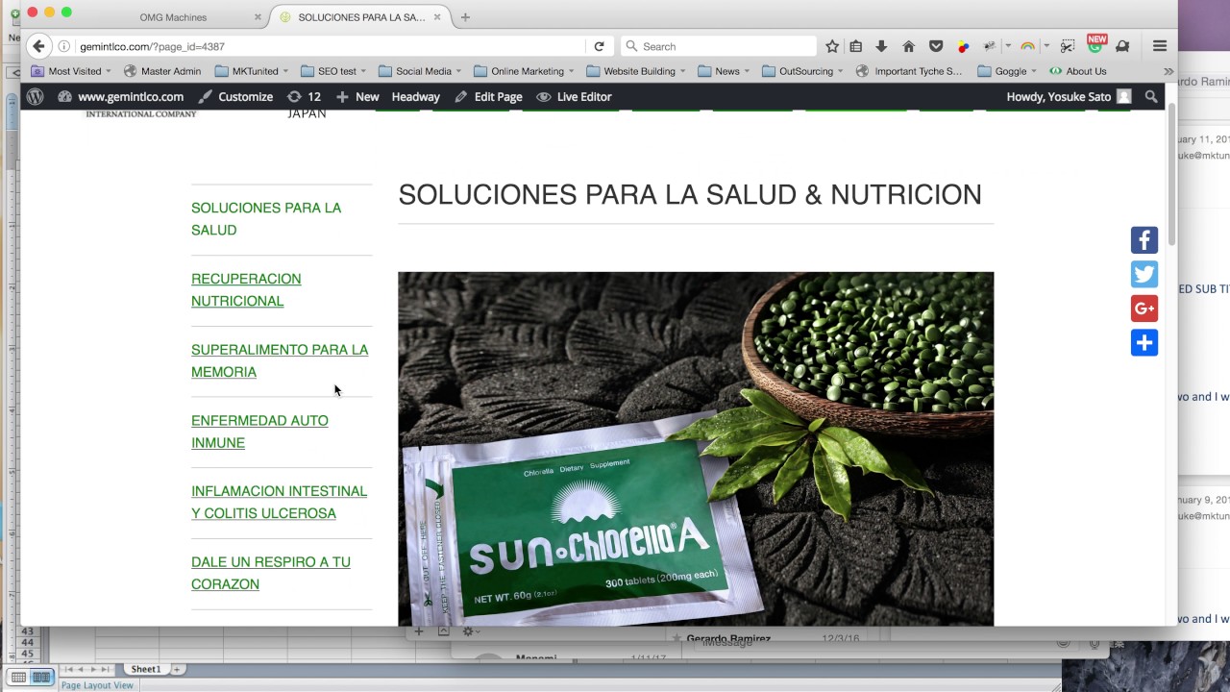Open Master Admin bookmark

pyautogui.click(x=162, y=71)
